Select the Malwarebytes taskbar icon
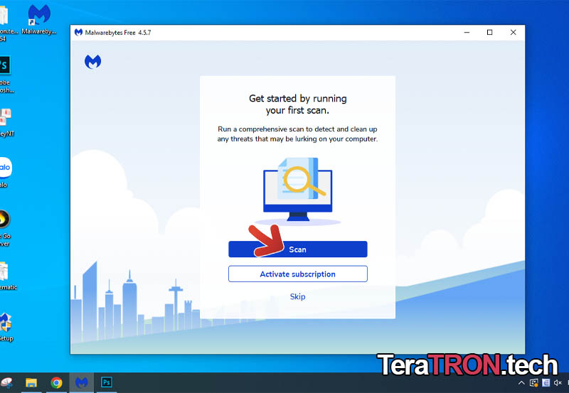 [x=81, y=382]
